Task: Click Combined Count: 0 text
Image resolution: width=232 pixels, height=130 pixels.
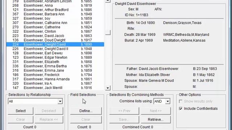Action: 138,127
